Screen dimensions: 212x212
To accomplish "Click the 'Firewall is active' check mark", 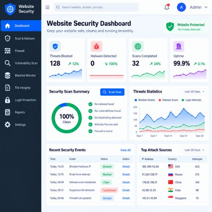I will [90, 131].
